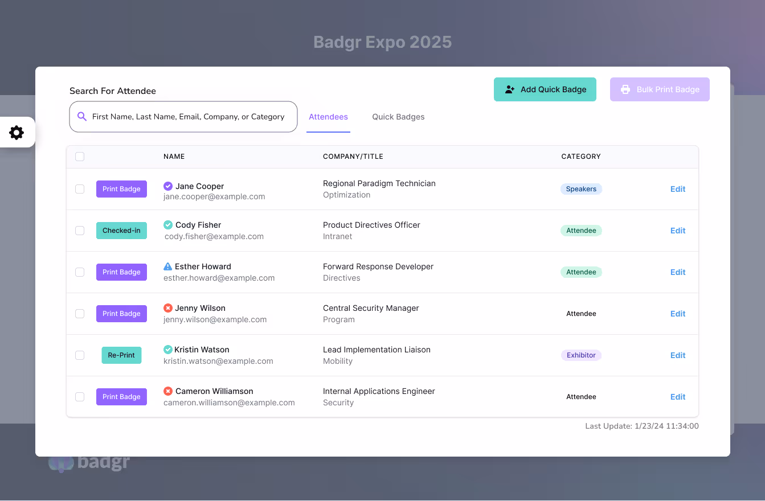This screenshot has height=501, width=765.
Task: Print badge for Jane Cooper
Action: (121, 189)
